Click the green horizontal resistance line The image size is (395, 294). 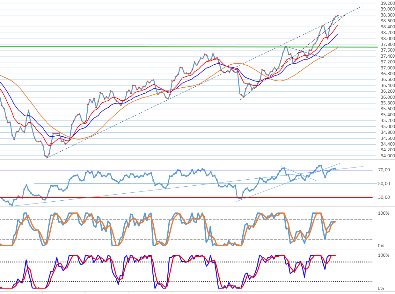pyautogui.click(x=188, y=47)
